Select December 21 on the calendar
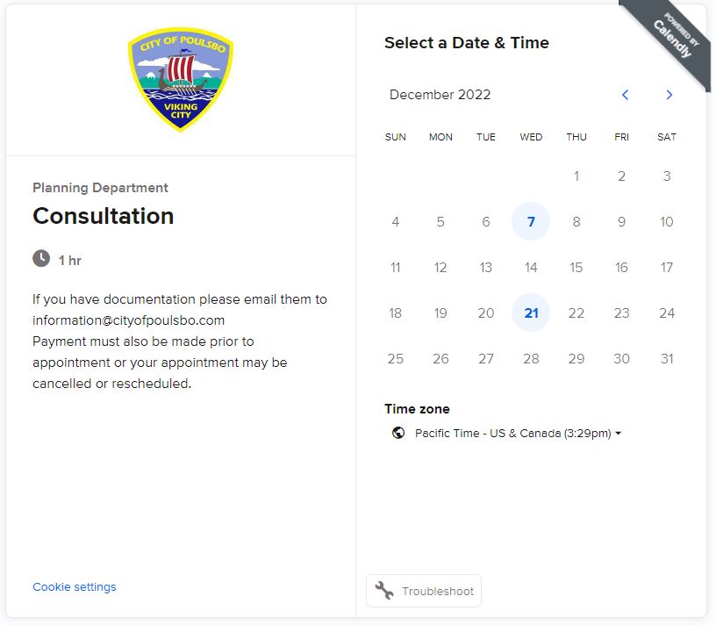The image size is (716, 625). pos(531,313)
